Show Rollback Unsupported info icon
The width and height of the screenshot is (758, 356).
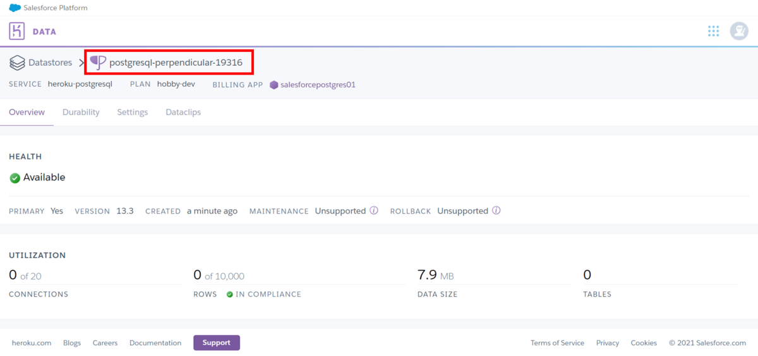tap(496, 211)
